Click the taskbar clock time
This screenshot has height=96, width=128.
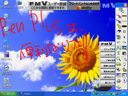[124, 94]
